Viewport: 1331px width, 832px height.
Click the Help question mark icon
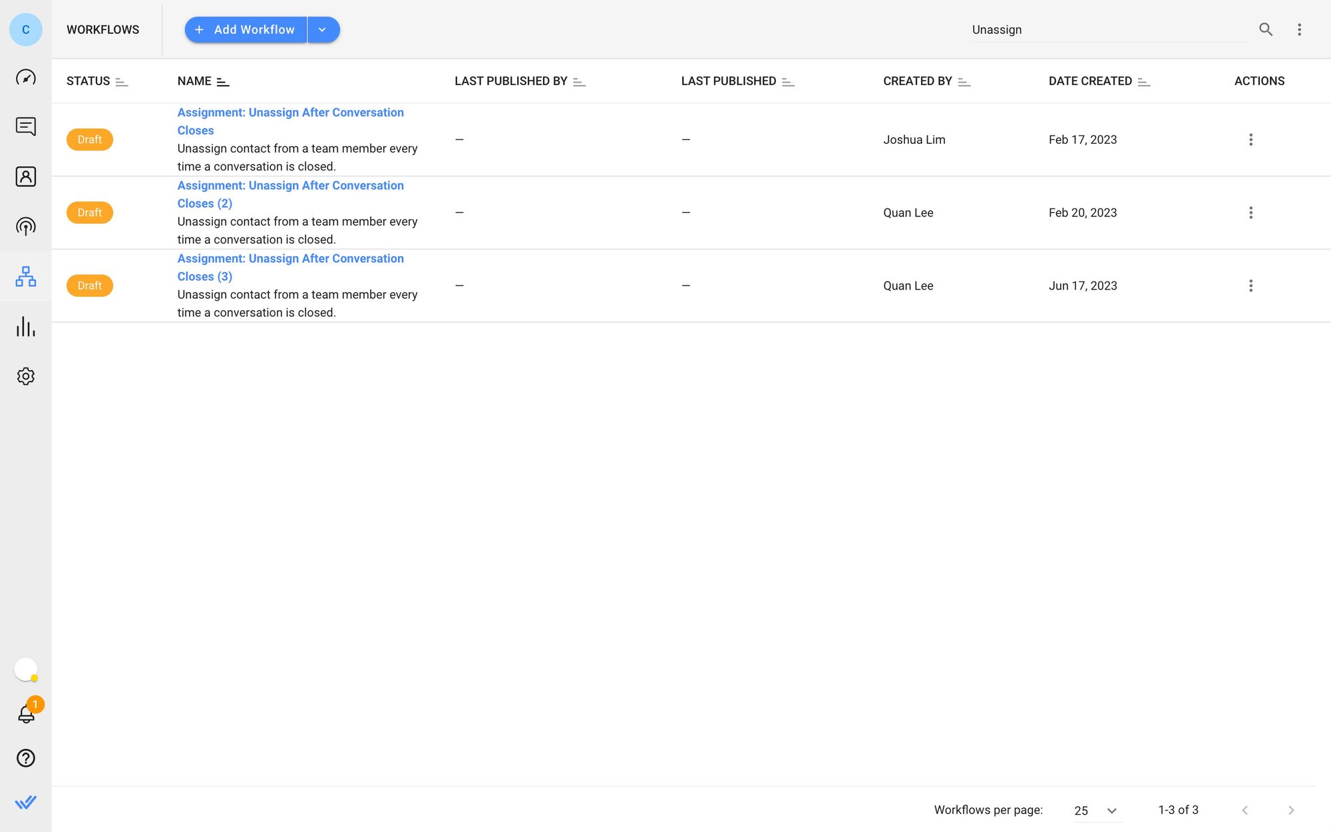(26, 758)
